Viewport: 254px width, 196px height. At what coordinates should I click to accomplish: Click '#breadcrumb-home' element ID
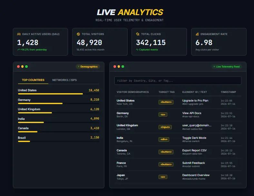pyautogui.click(x=194, y=179)
